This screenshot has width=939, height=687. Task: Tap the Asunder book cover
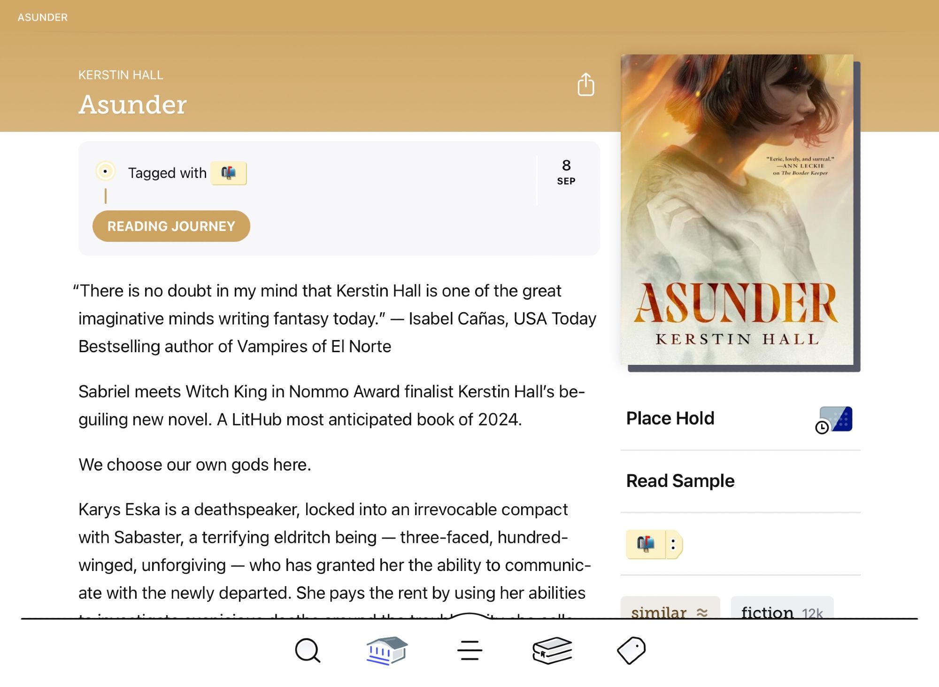(x=737, y=210)
